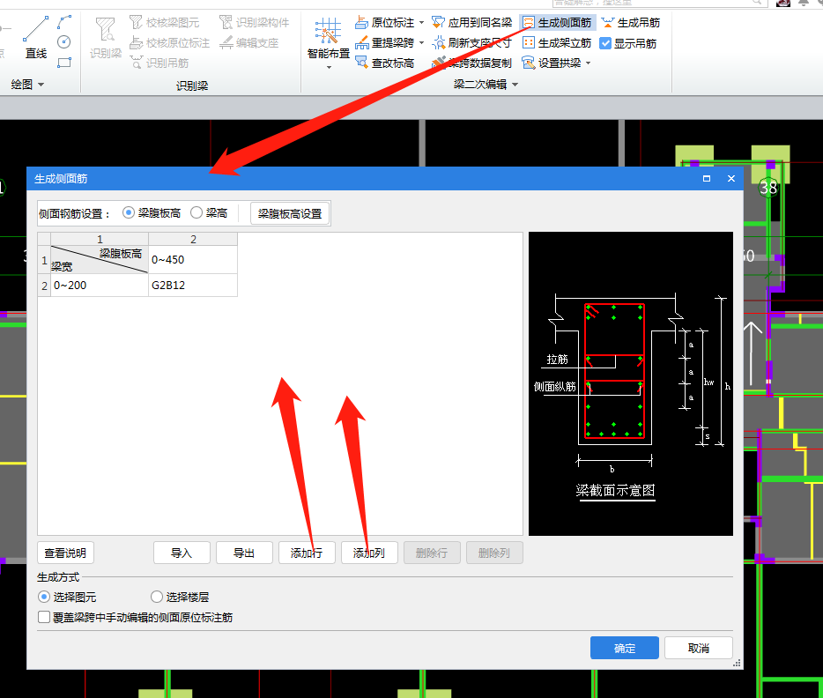This screenshot has height=698, width=823.
Task: Open the 智能布置 dropdown arrow
Action: [329, 67]
